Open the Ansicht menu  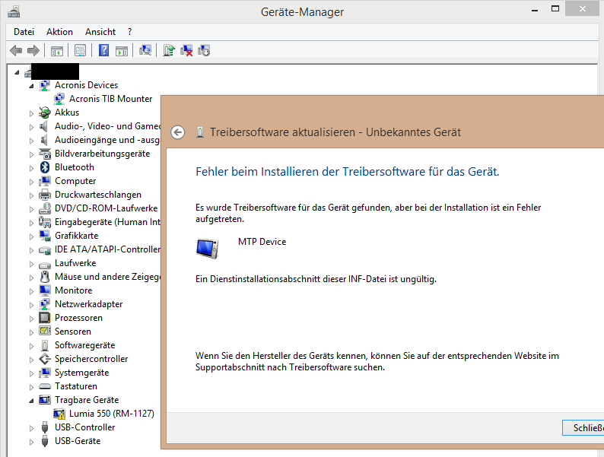point(100,32)
